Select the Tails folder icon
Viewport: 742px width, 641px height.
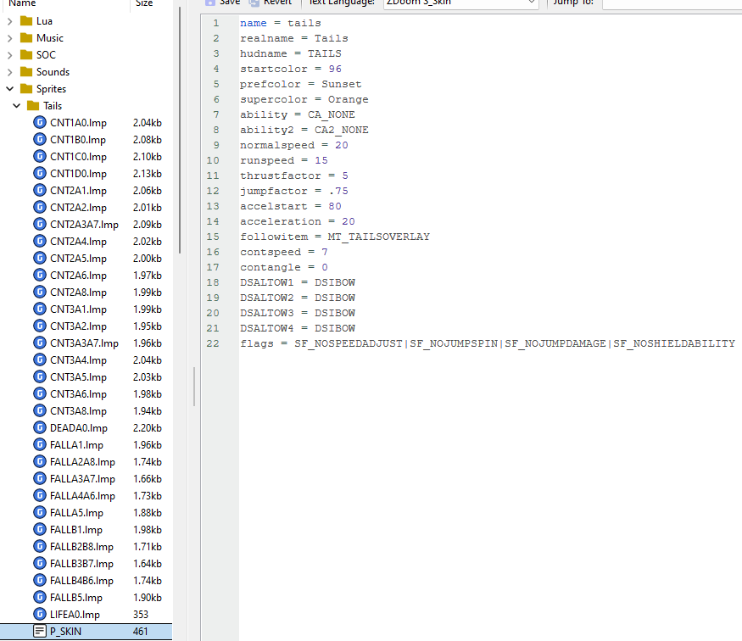pos(33,105)
